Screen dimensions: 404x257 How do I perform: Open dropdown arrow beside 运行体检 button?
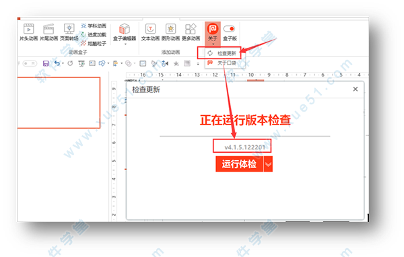(268, 164)
